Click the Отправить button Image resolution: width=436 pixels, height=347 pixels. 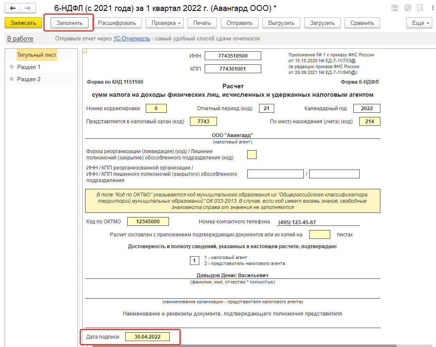[x=239, y=23]
